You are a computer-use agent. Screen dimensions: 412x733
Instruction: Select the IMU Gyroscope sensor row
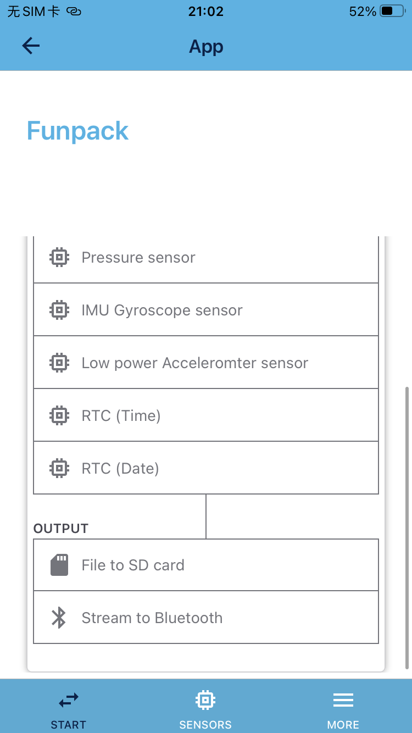206,309
